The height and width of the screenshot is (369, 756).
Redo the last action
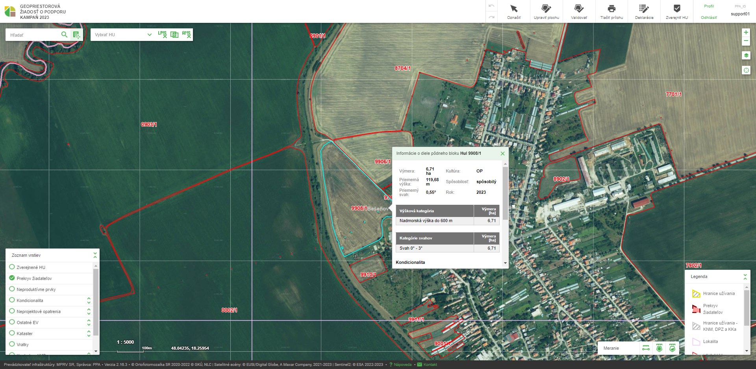[x=491, y=17]
